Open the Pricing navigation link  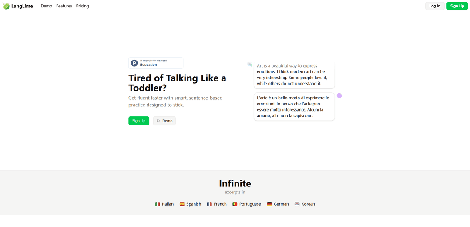pos(82,6)
